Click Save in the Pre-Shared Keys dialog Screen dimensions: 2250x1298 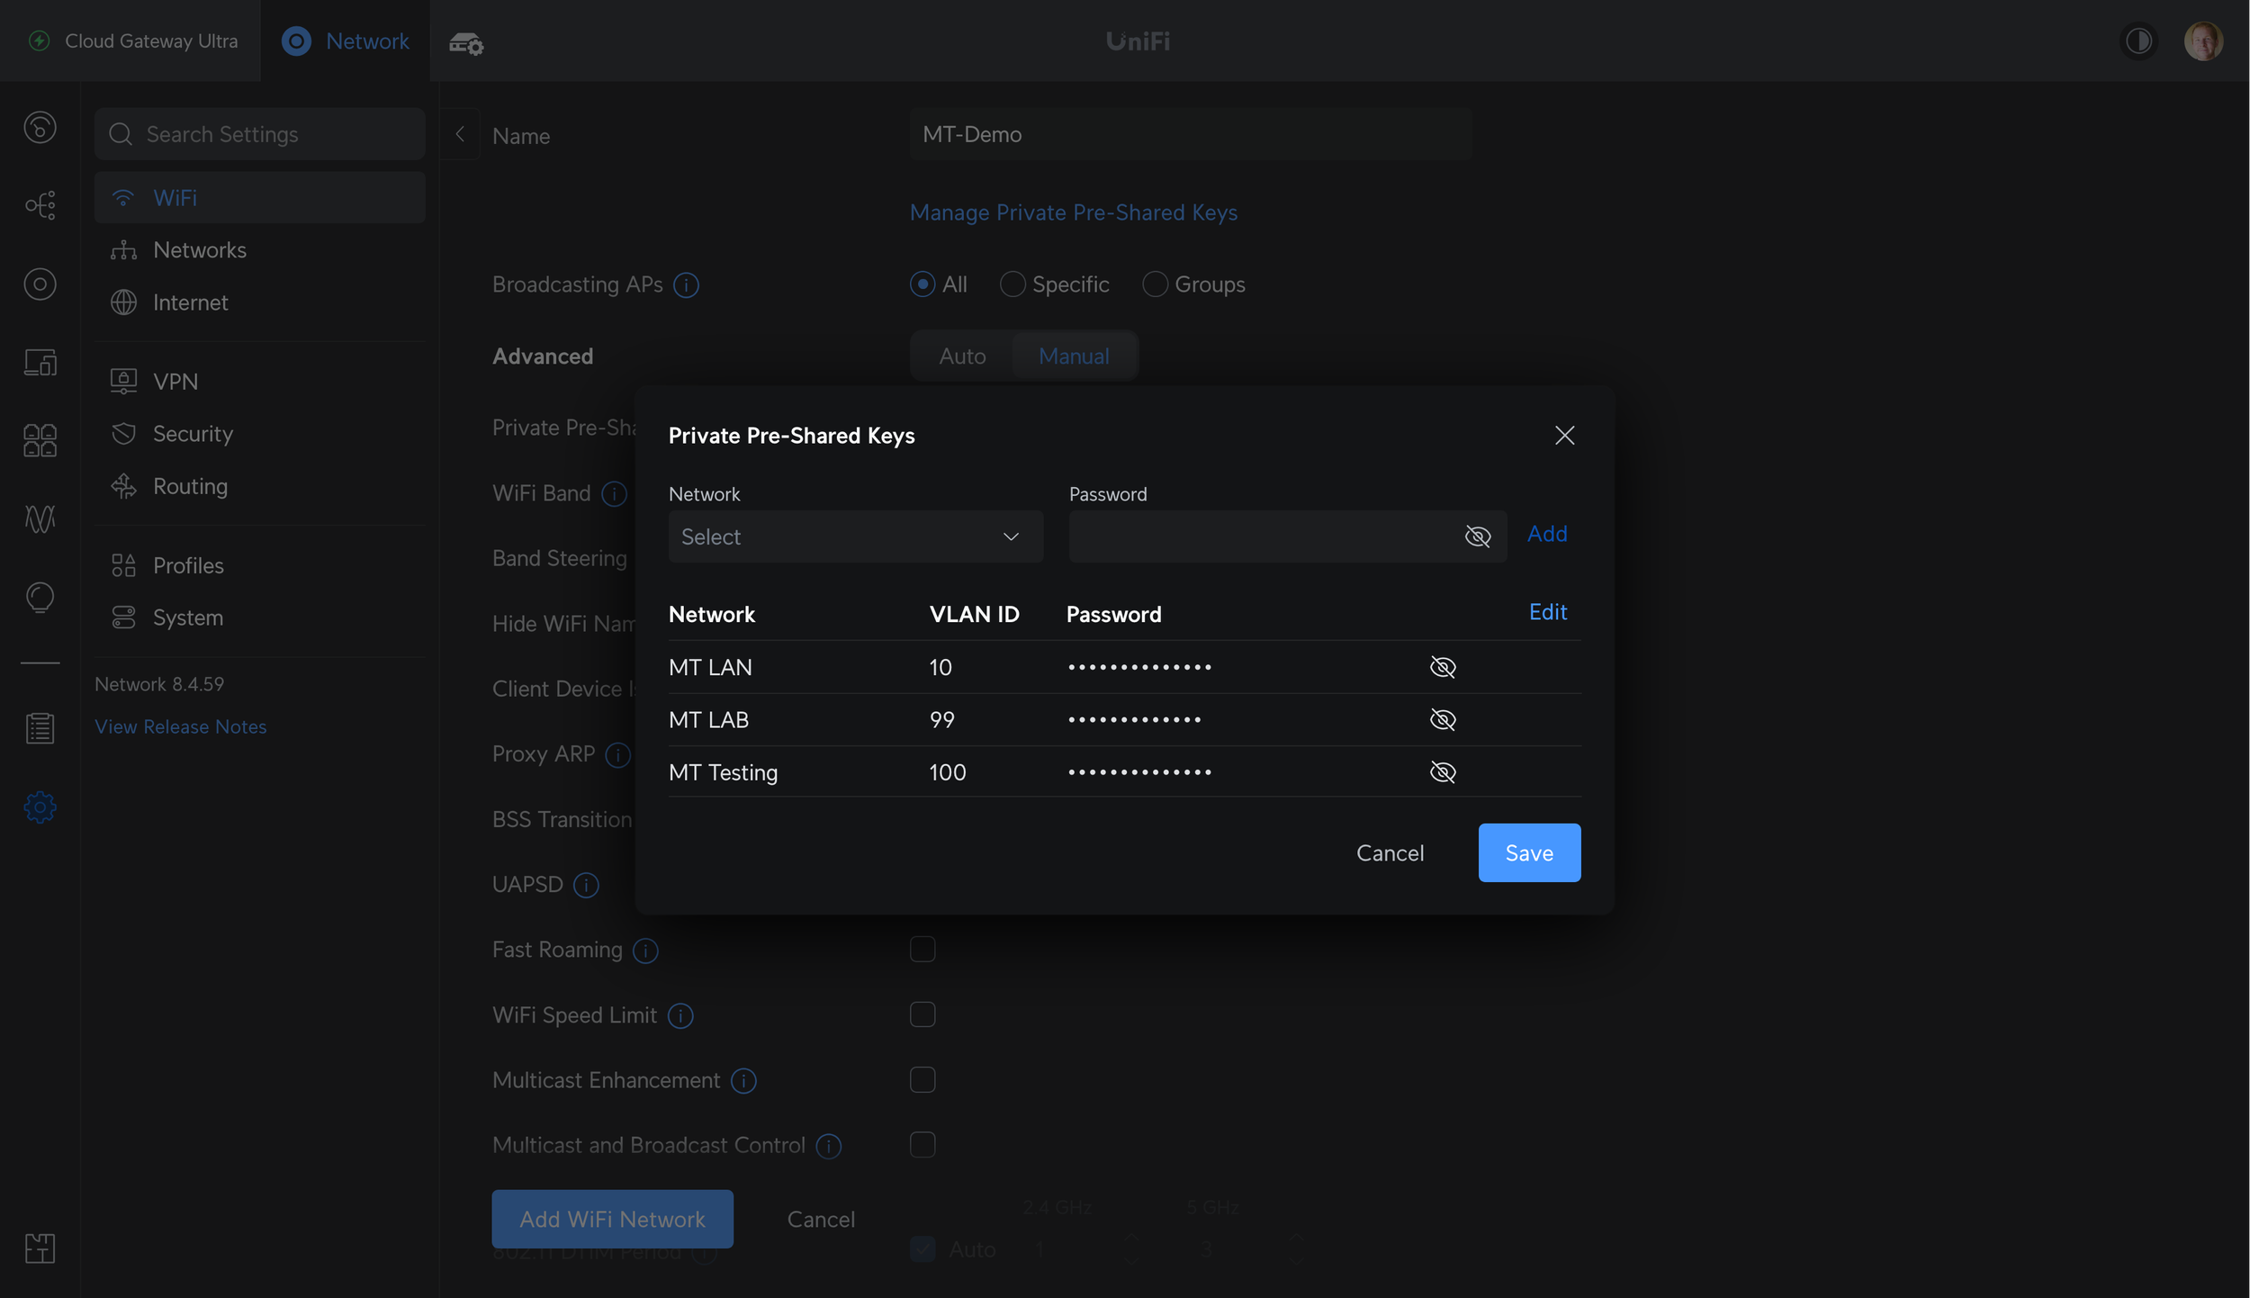pos(1528,852)
